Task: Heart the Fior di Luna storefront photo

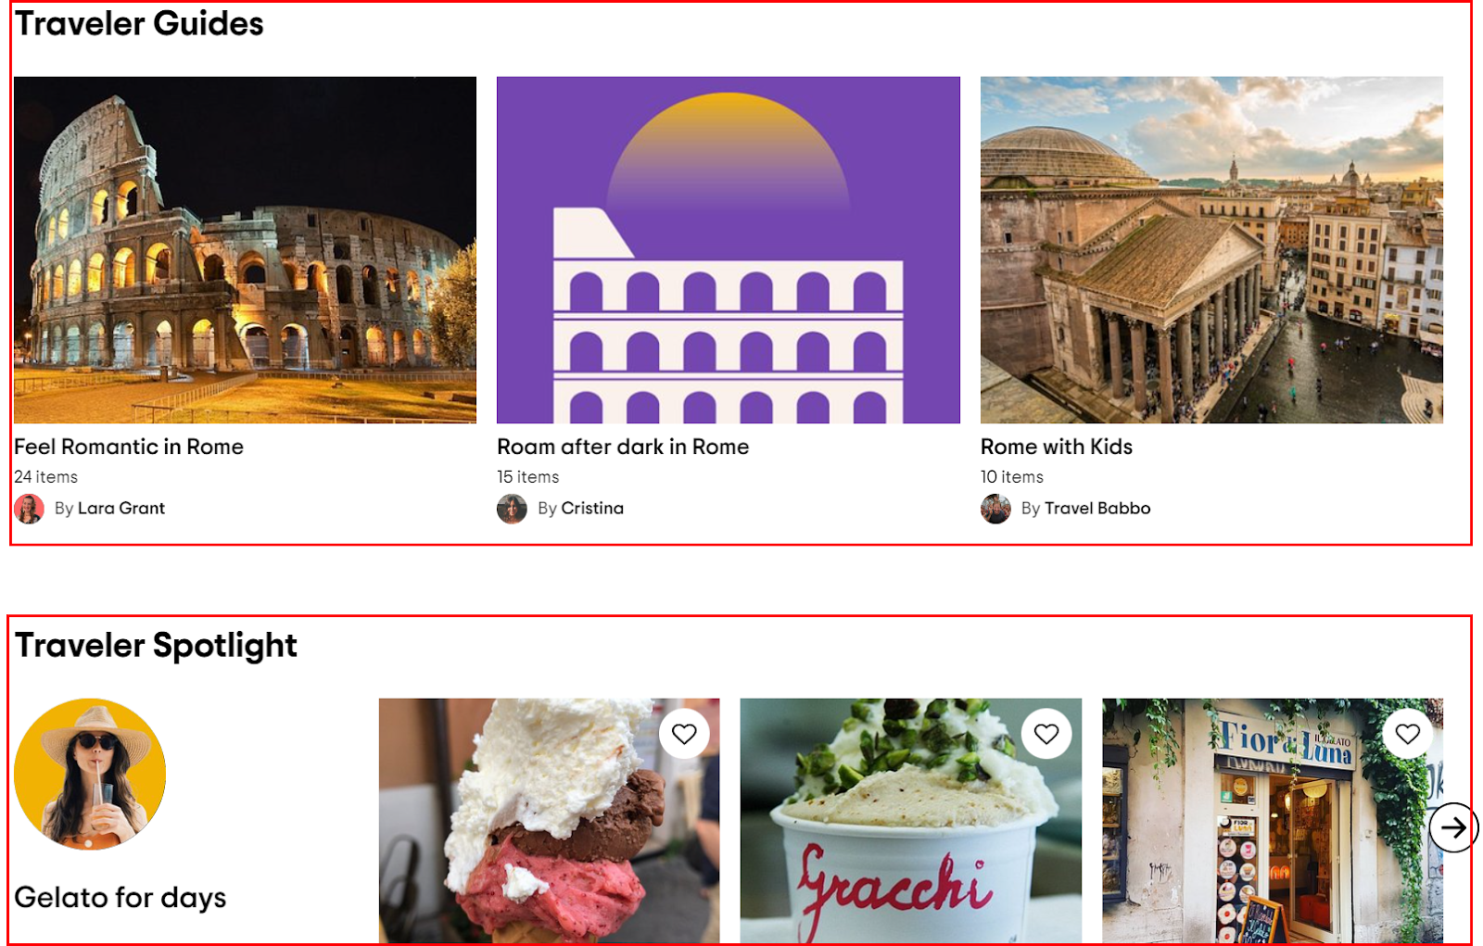Action: pos(1408,734)
